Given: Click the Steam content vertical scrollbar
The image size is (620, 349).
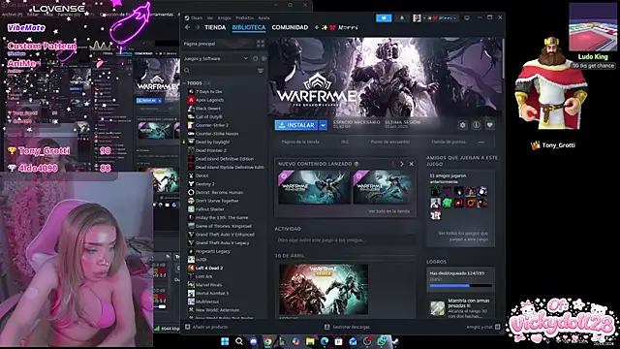Looking at the screenshot, I should click(503, 58).
